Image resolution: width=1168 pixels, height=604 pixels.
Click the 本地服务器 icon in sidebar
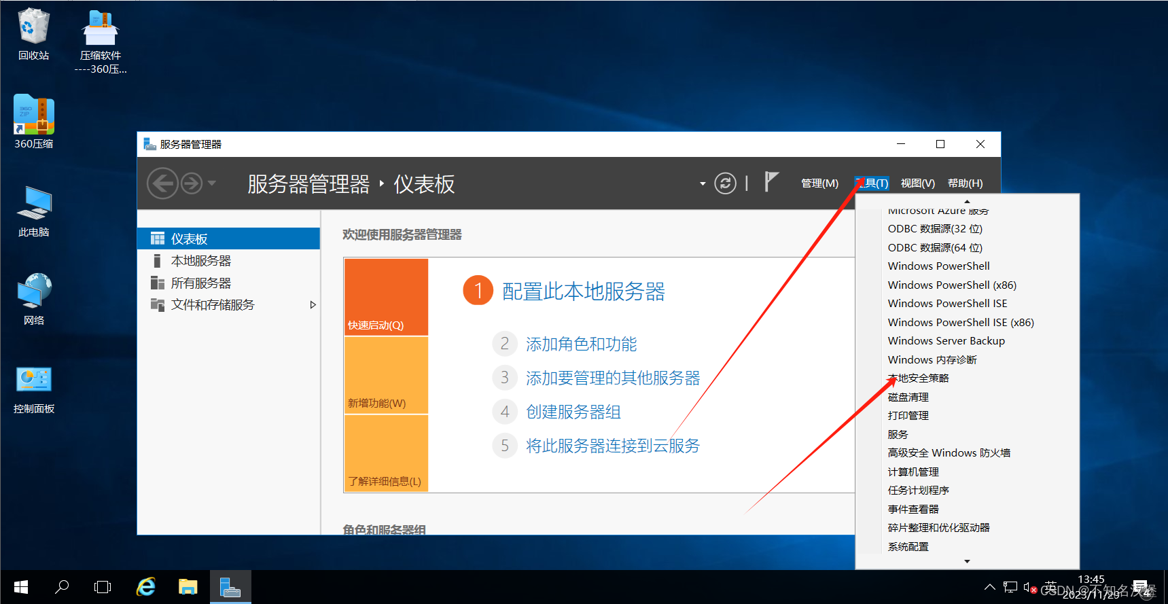pyautogui.click(x=158, y=261)
